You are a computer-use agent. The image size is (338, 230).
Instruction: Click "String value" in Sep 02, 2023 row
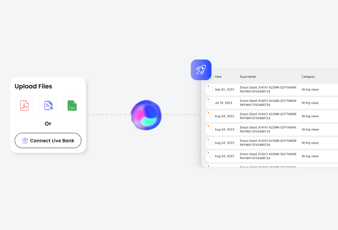point(310,89)
